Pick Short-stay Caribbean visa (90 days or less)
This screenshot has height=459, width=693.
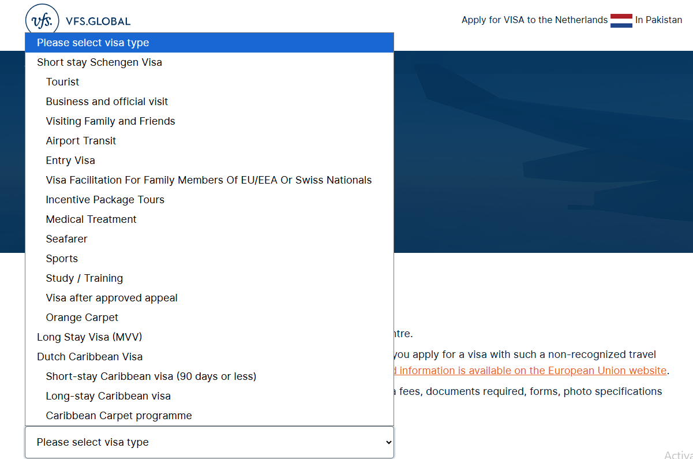tap(209, 376)
